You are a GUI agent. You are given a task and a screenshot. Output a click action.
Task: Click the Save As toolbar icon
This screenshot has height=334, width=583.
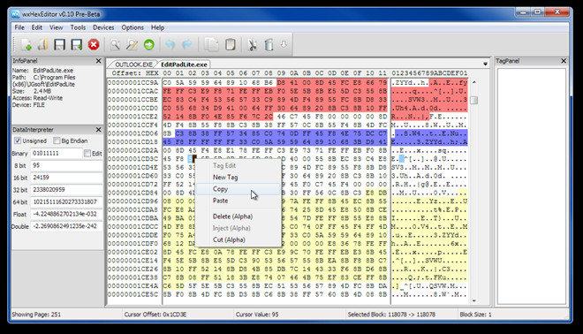click(77, 45)
